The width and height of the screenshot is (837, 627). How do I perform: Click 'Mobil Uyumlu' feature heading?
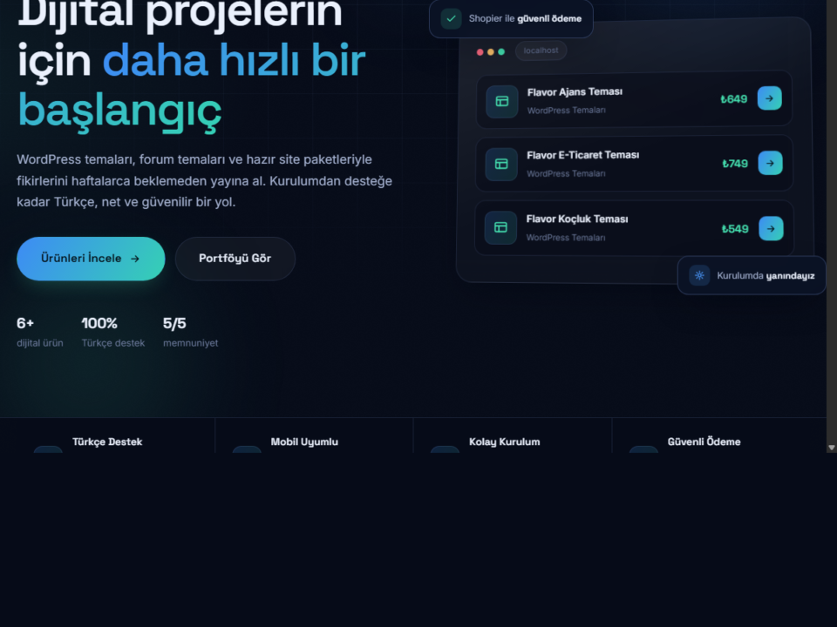(304, 442)
